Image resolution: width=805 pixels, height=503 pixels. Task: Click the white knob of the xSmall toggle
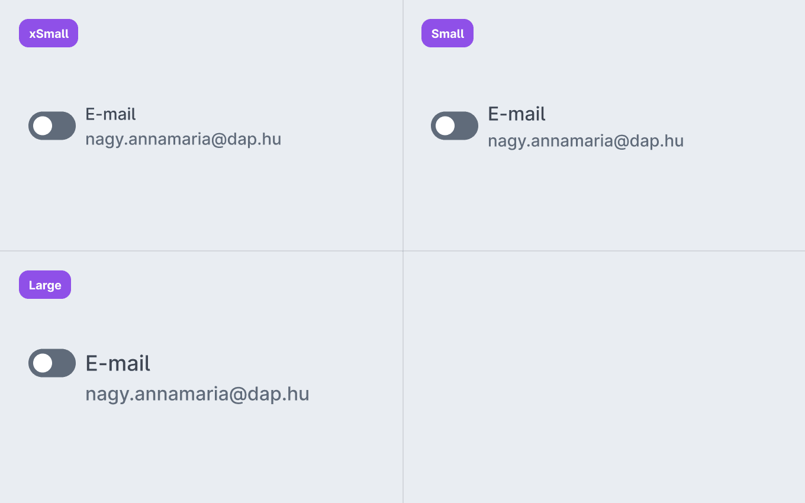(43, 125)
